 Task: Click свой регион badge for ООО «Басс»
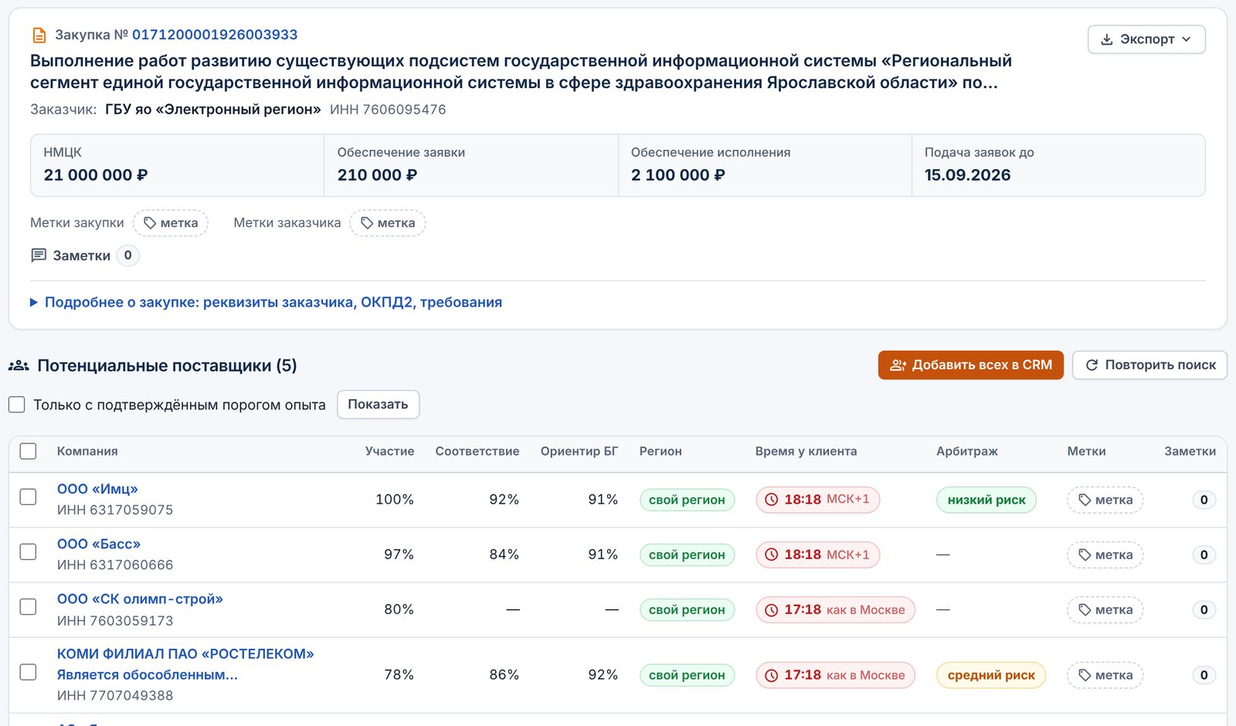(x=687, y=555)
